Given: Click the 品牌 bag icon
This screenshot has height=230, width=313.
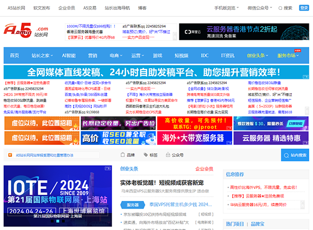Looking at the screenshot, I should (x=123, y=155).
